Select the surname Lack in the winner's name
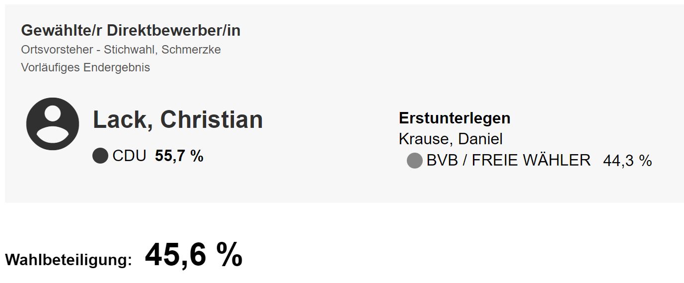The width and height of the screenshot is (684, 283). pos(122,120)
